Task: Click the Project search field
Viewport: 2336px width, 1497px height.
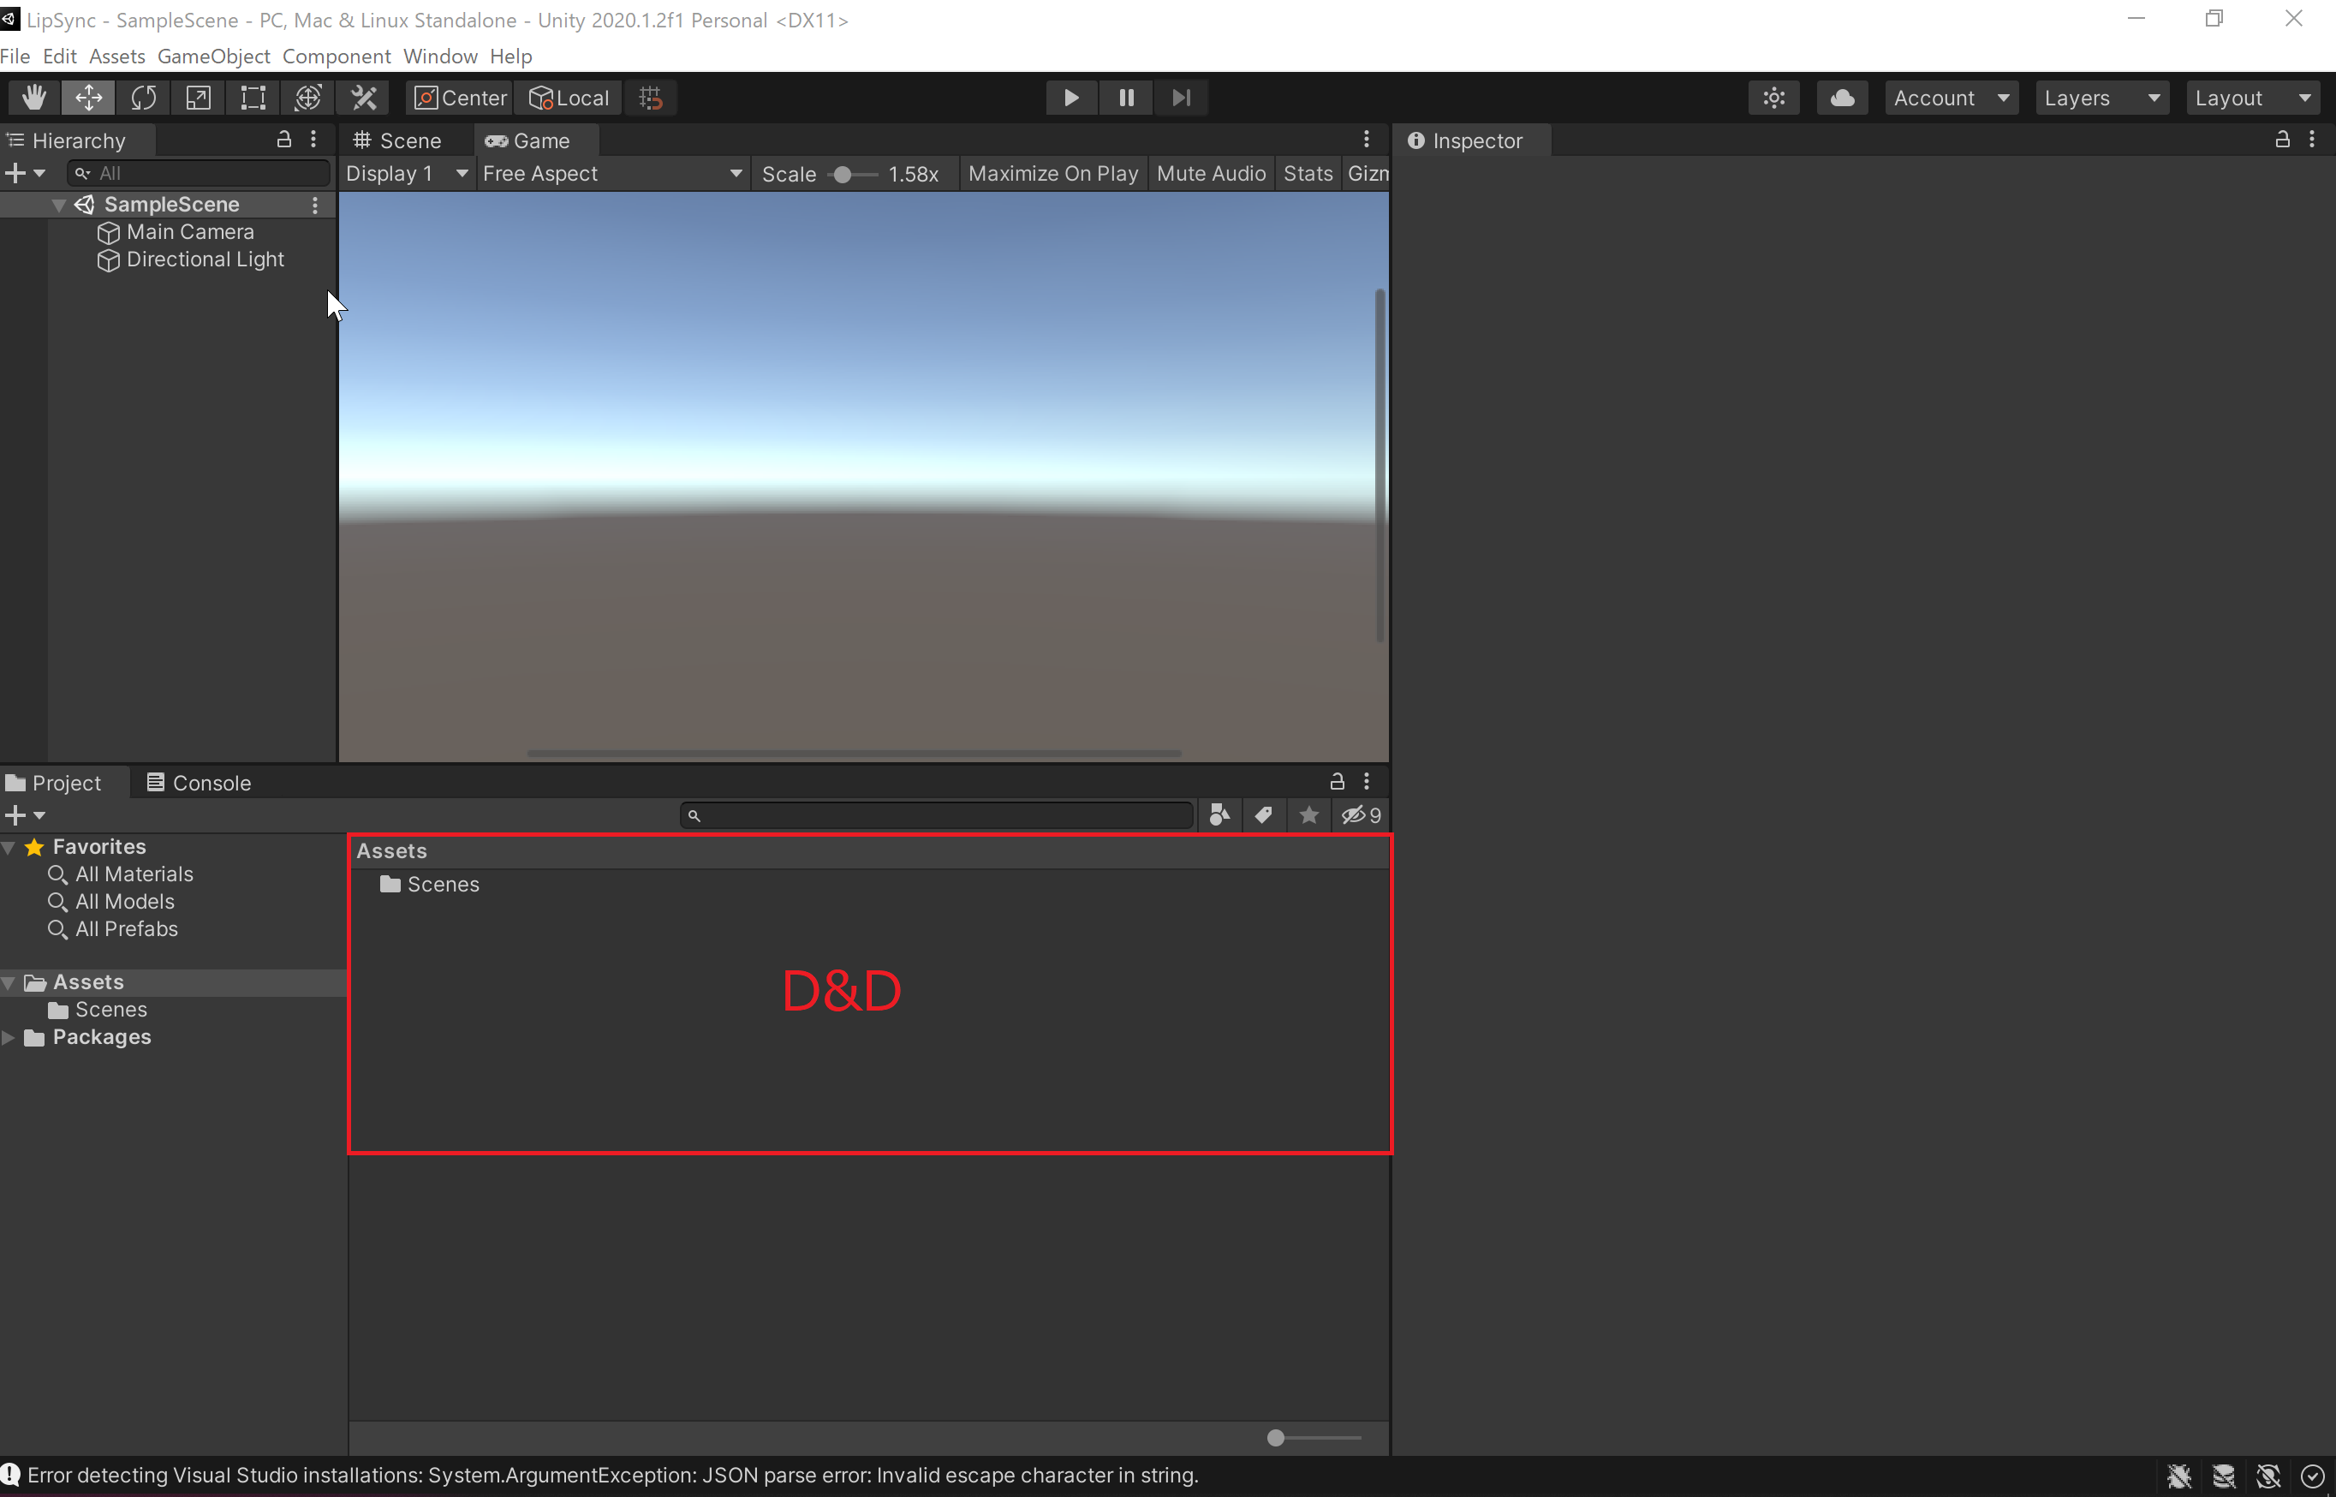Action: point(938,814)
